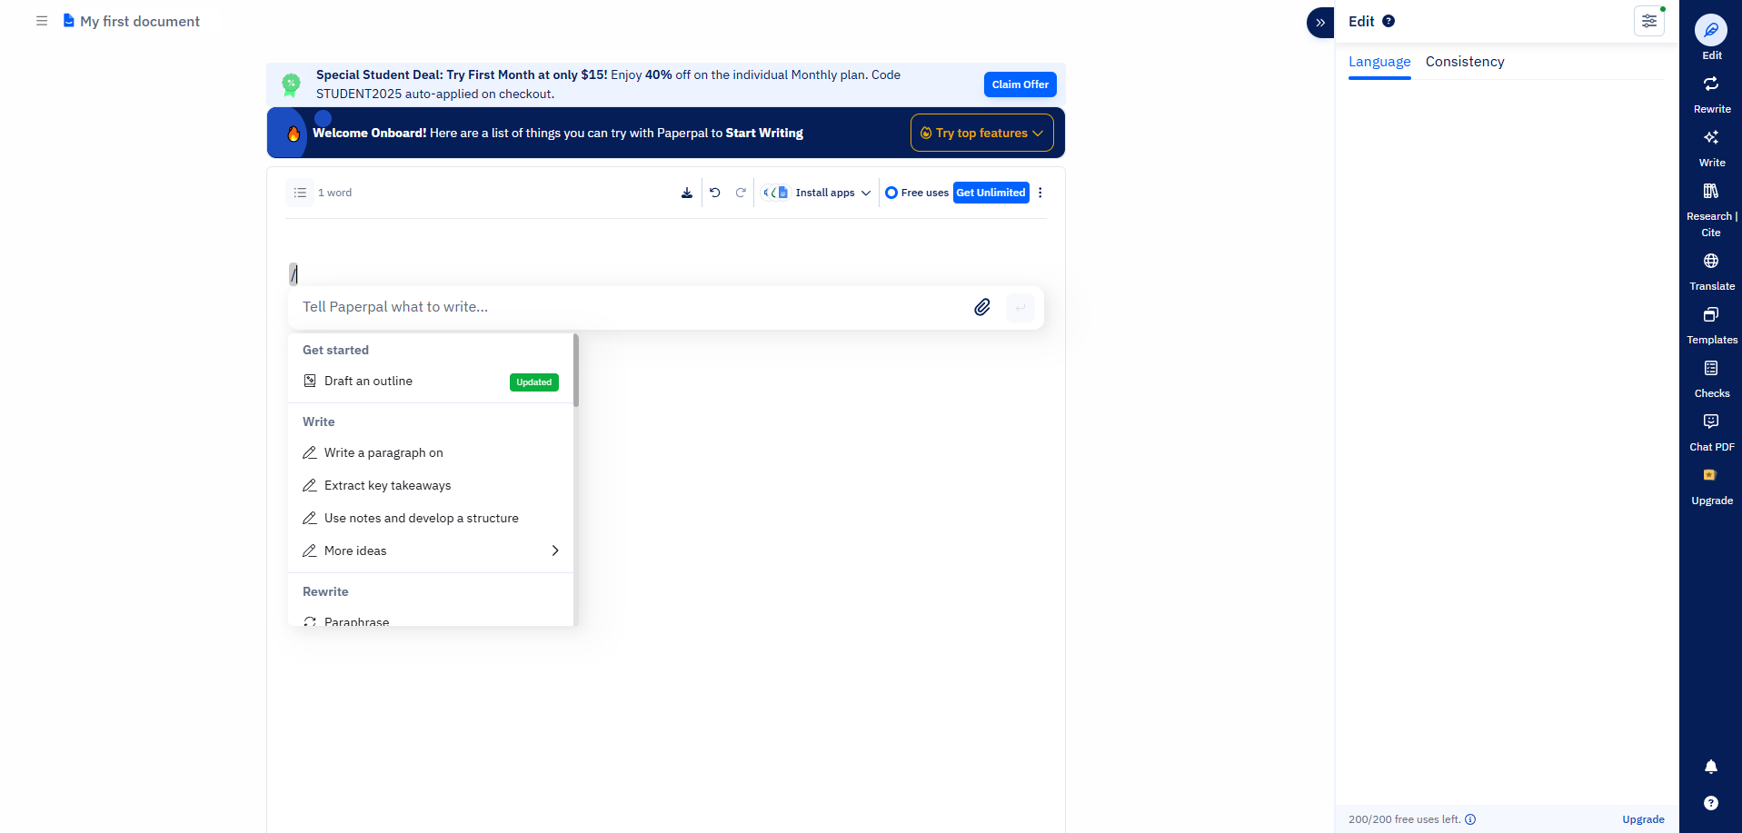Submit the prompt with enter icon
Screen dimensions: 1742x833
(1020, 307)
